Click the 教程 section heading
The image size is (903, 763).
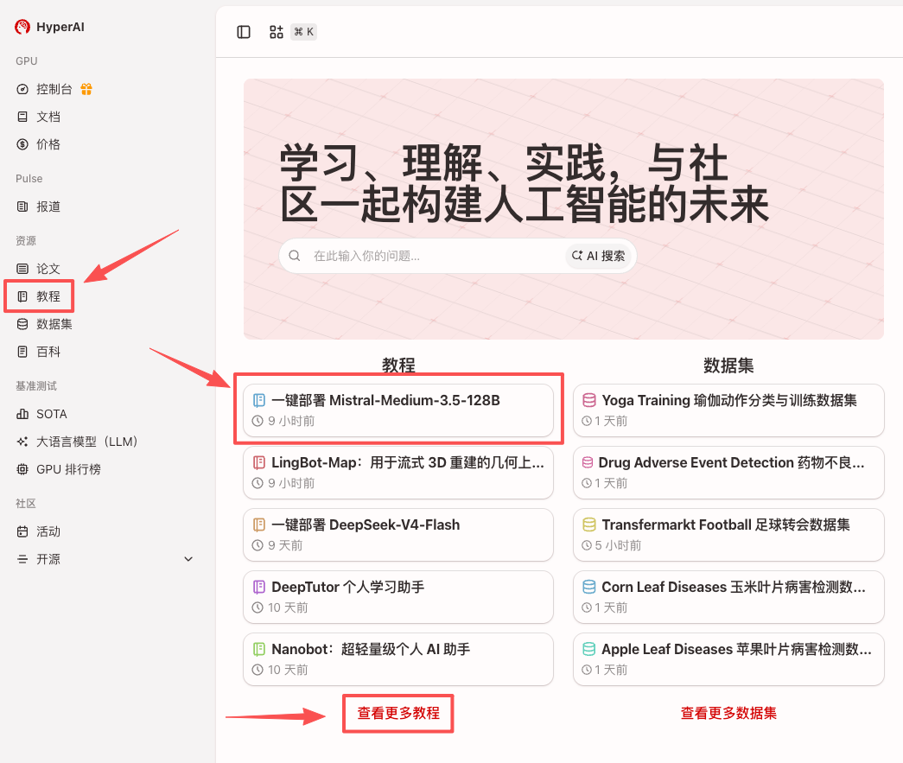coord(398,366)
